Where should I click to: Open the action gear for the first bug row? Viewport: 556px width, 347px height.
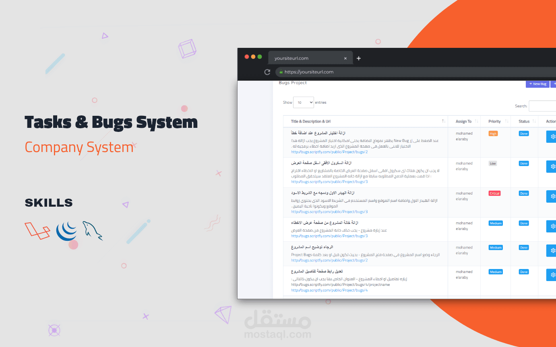(552, 136)
